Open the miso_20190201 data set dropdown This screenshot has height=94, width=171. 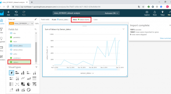[x=21, y=23]
